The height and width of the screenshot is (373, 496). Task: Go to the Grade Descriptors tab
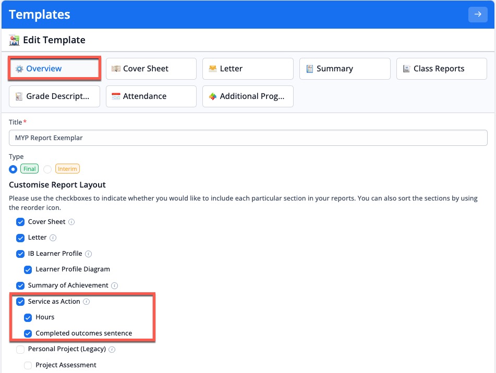coord(54,96)
